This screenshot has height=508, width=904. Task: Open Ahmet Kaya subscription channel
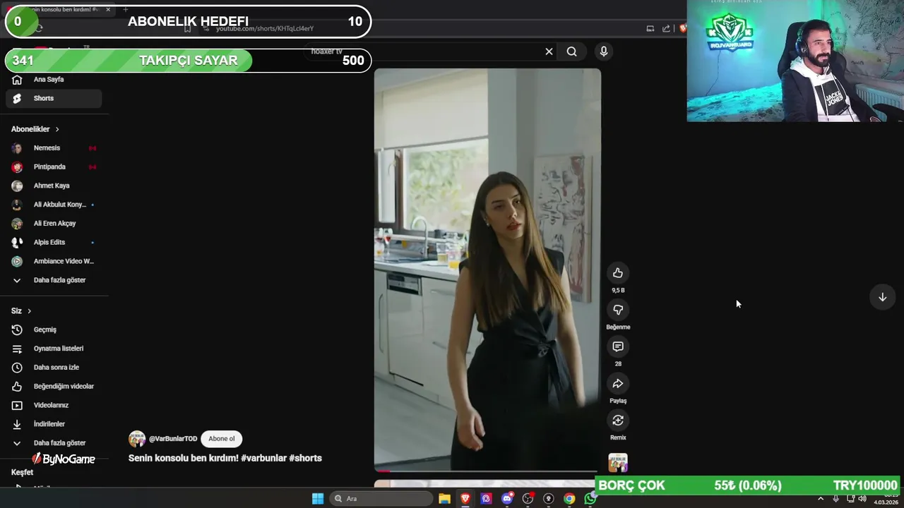click(54, 186)
